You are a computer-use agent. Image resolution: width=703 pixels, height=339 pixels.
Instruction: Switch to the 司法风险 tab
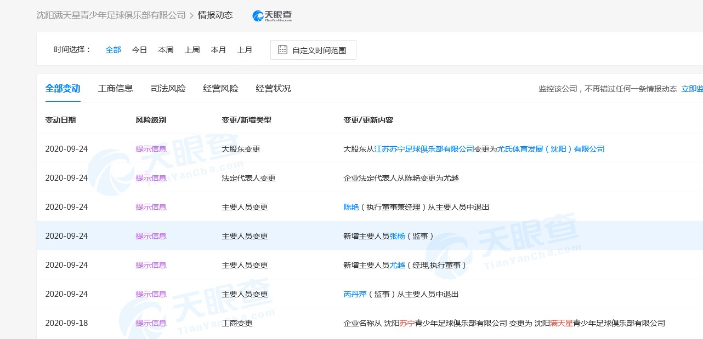(168, 89)
